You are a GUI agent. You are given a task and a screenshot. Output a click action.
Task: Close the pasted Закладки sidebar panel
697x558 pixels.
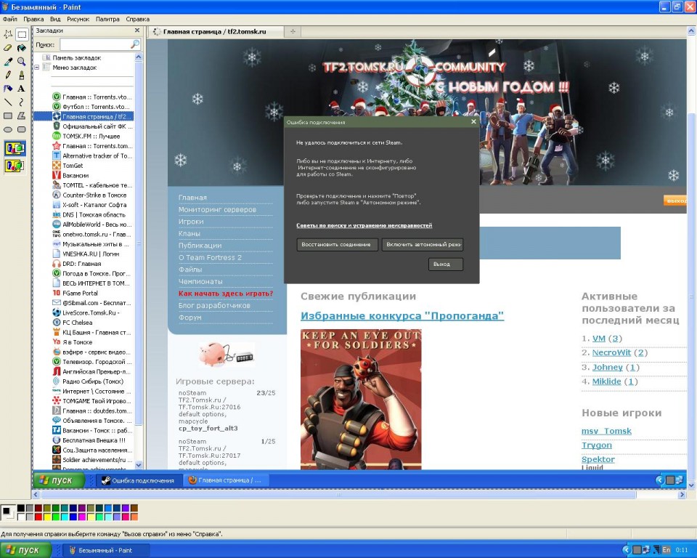137,31
